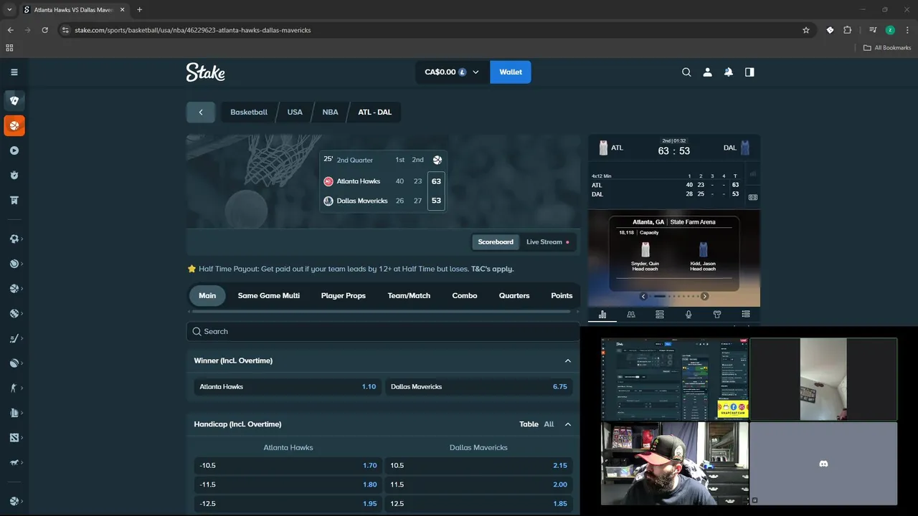Open the Stake sidebar hamburger menu
Screen dimensions: 918x516
tap(14, 72)
